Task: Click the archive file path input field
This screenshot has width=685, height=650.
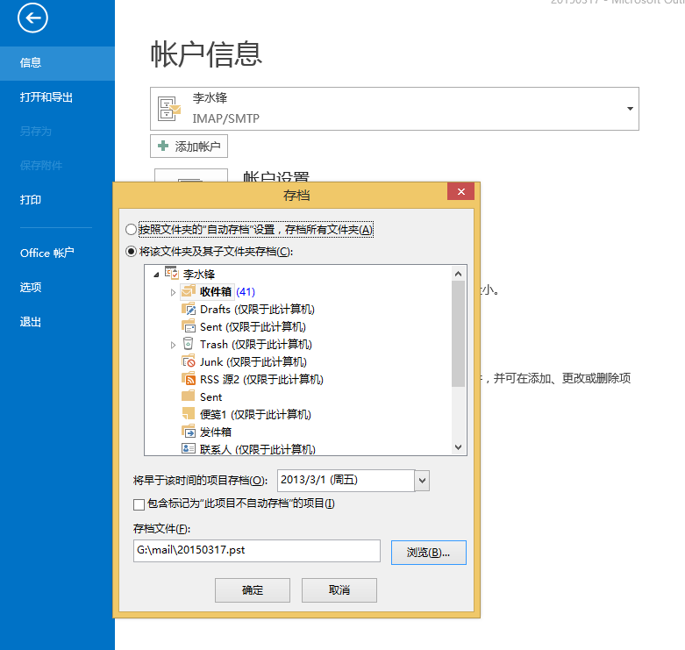Action: (x=256, y=551)
